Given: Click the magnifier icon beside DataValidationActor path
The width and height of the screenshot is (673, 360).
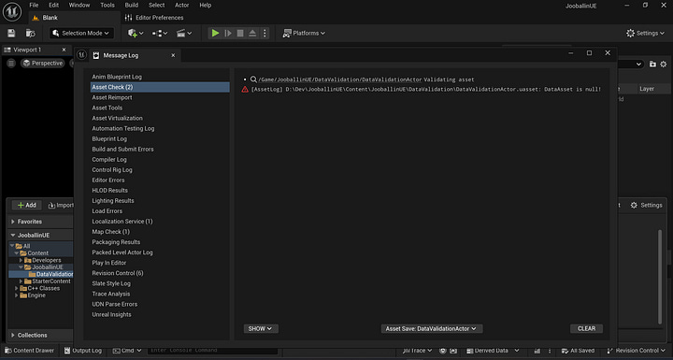Looking at the screenshot, I should (x=253, y=79).
